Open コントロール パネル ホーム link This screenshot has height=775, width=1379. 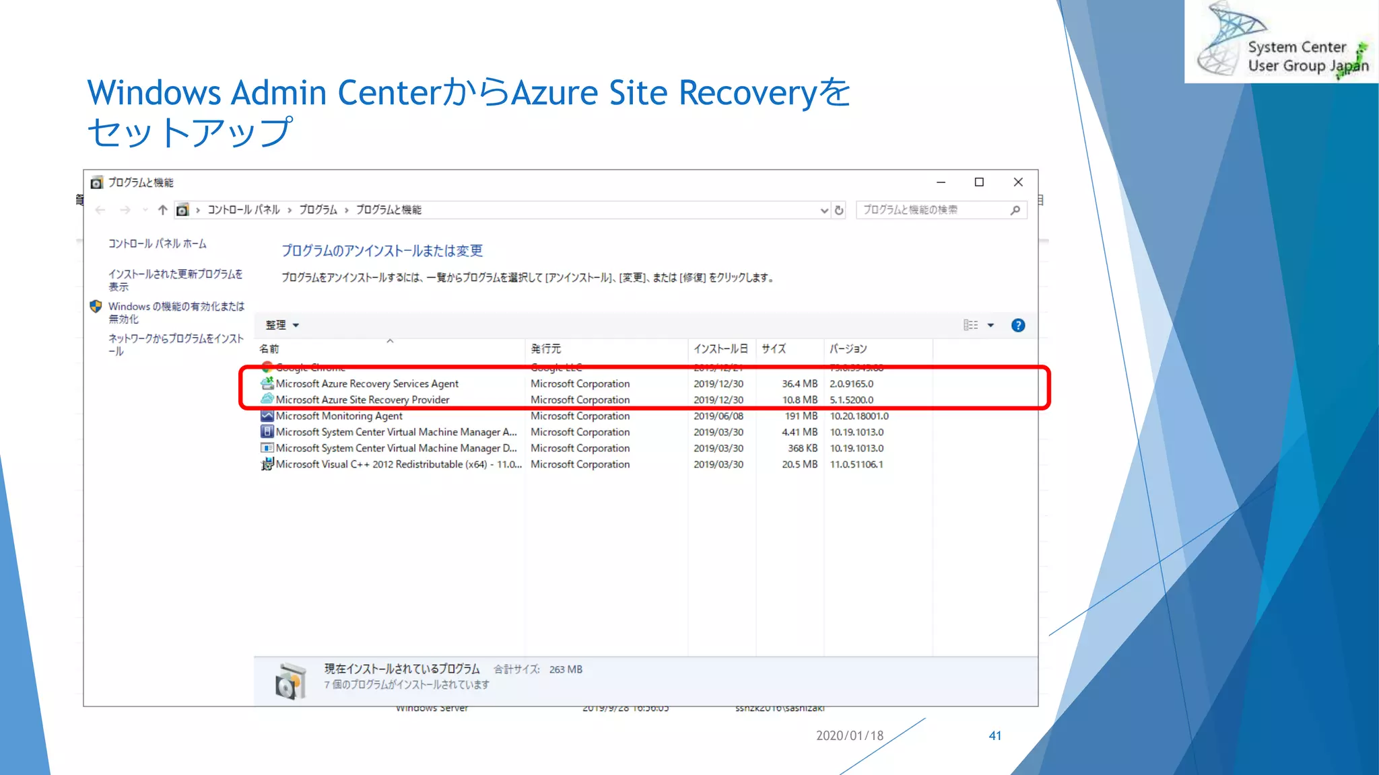[158, 244]
